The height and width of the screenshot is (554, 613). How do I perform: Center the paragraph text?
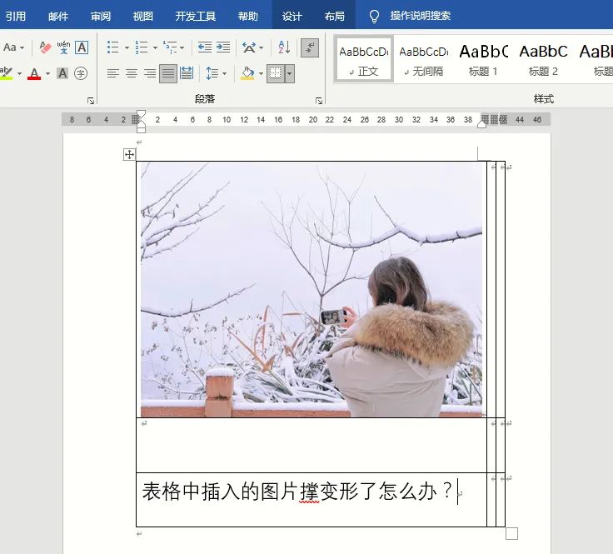(x=132, y=73)
